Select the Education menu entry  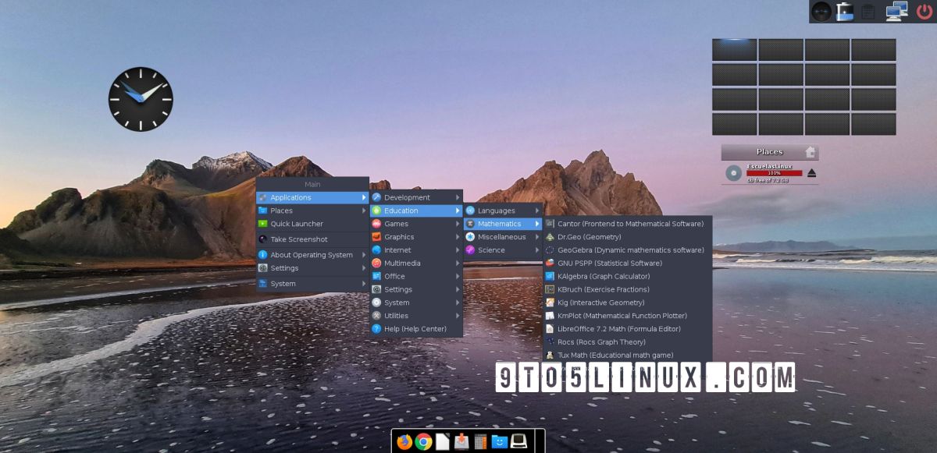417,211
